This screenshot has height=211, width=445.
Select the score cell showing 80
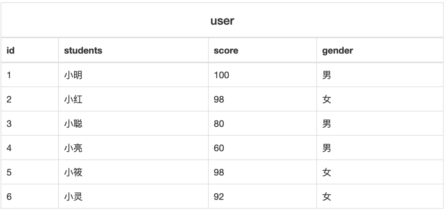(219, 124)
